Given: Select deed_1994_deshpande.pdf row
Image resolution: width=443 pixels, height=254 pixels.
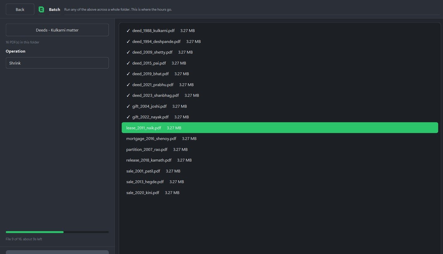Looking at the screenshot, I should (x=280, y=41).
